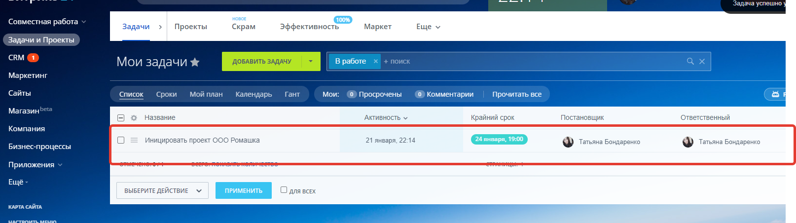Switch to the Мой план view
The image size is (796, 223).
[x=206, y=94]
